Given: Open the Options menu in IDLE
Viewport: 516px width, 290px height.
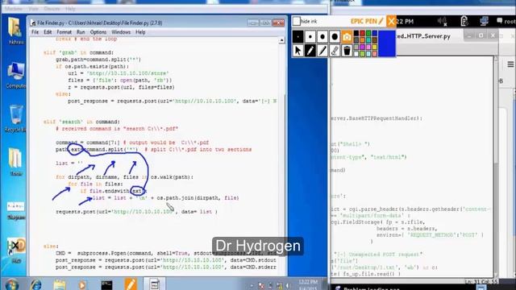Looking at the screenshot, I should click(98, 32).
